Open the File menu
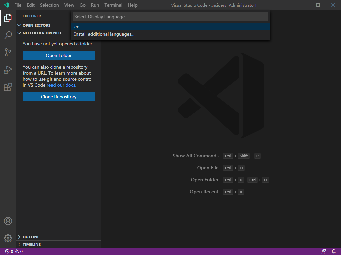341x255 pixels. coord(18,5)
